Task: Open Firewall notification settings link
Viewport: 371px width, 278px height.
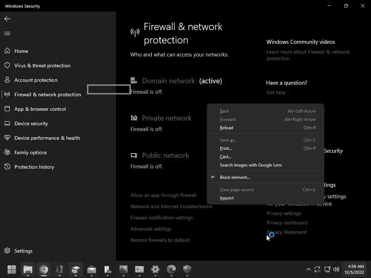Action: tap(162, 218)
